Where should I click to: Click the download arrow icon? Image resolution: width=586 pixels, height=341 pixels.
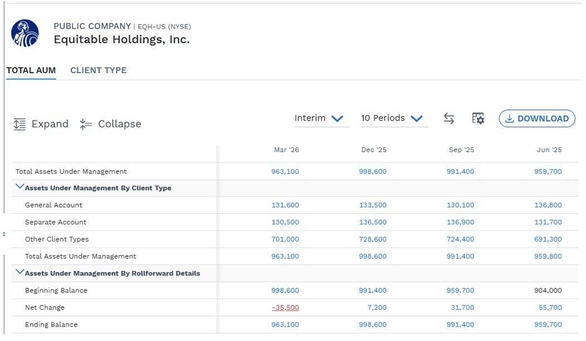coord(509,118)
